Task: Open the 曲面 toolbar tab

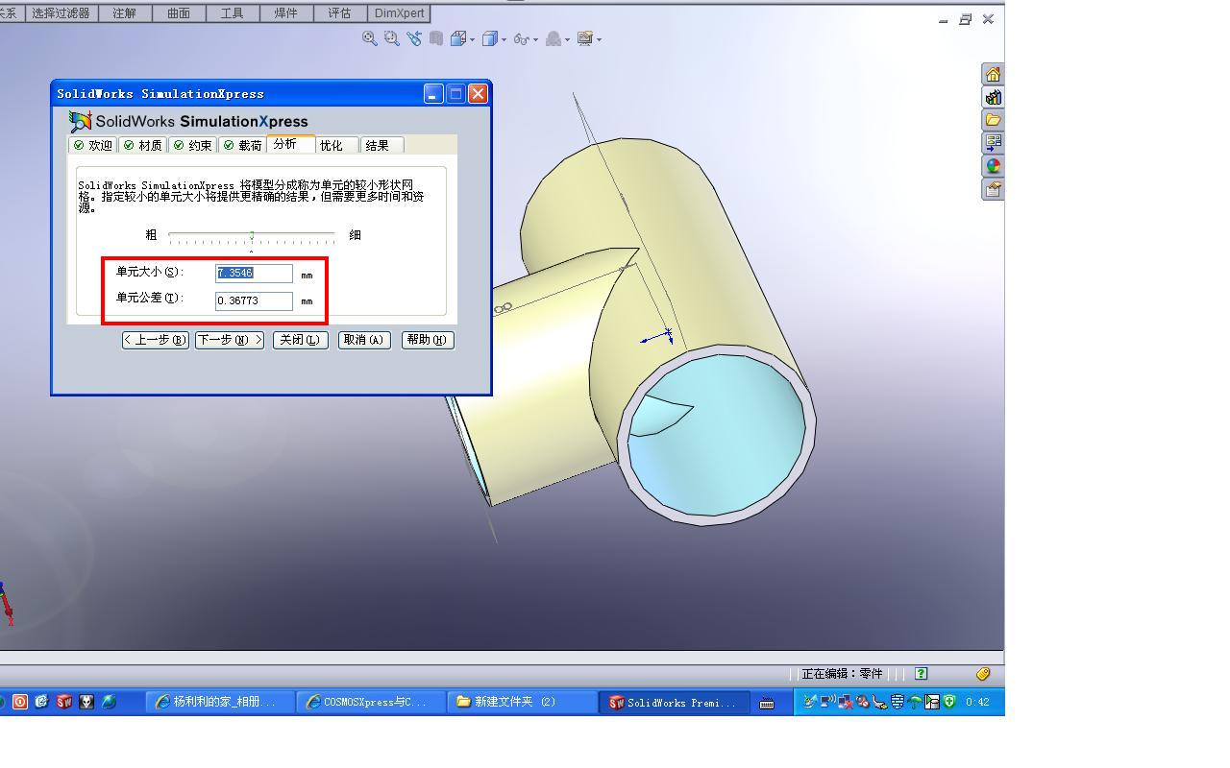Action: point(179,13)
